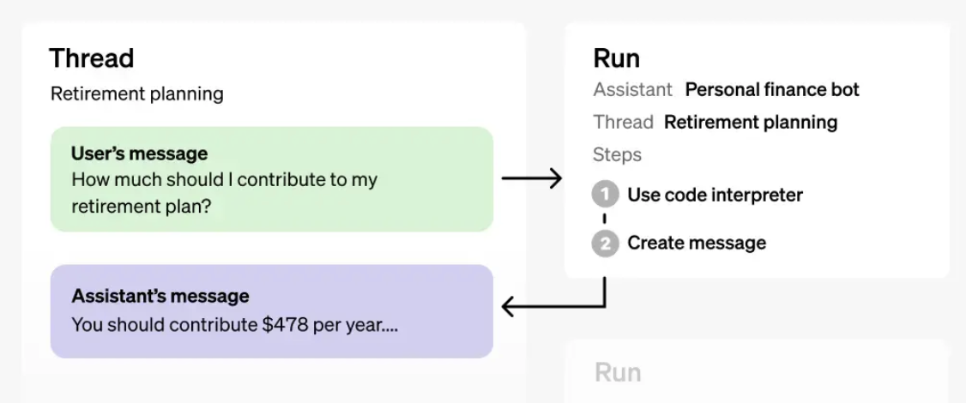Click the top "Run" panel heading

point(616,58)
